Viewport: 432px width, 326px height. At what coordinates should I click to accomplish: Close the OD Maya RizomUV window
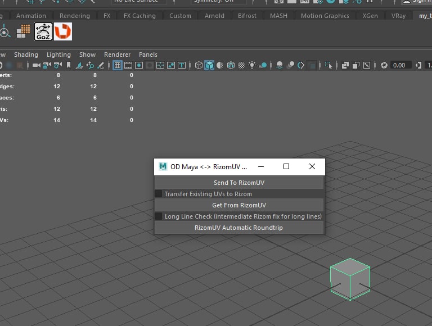coord(312,166)
